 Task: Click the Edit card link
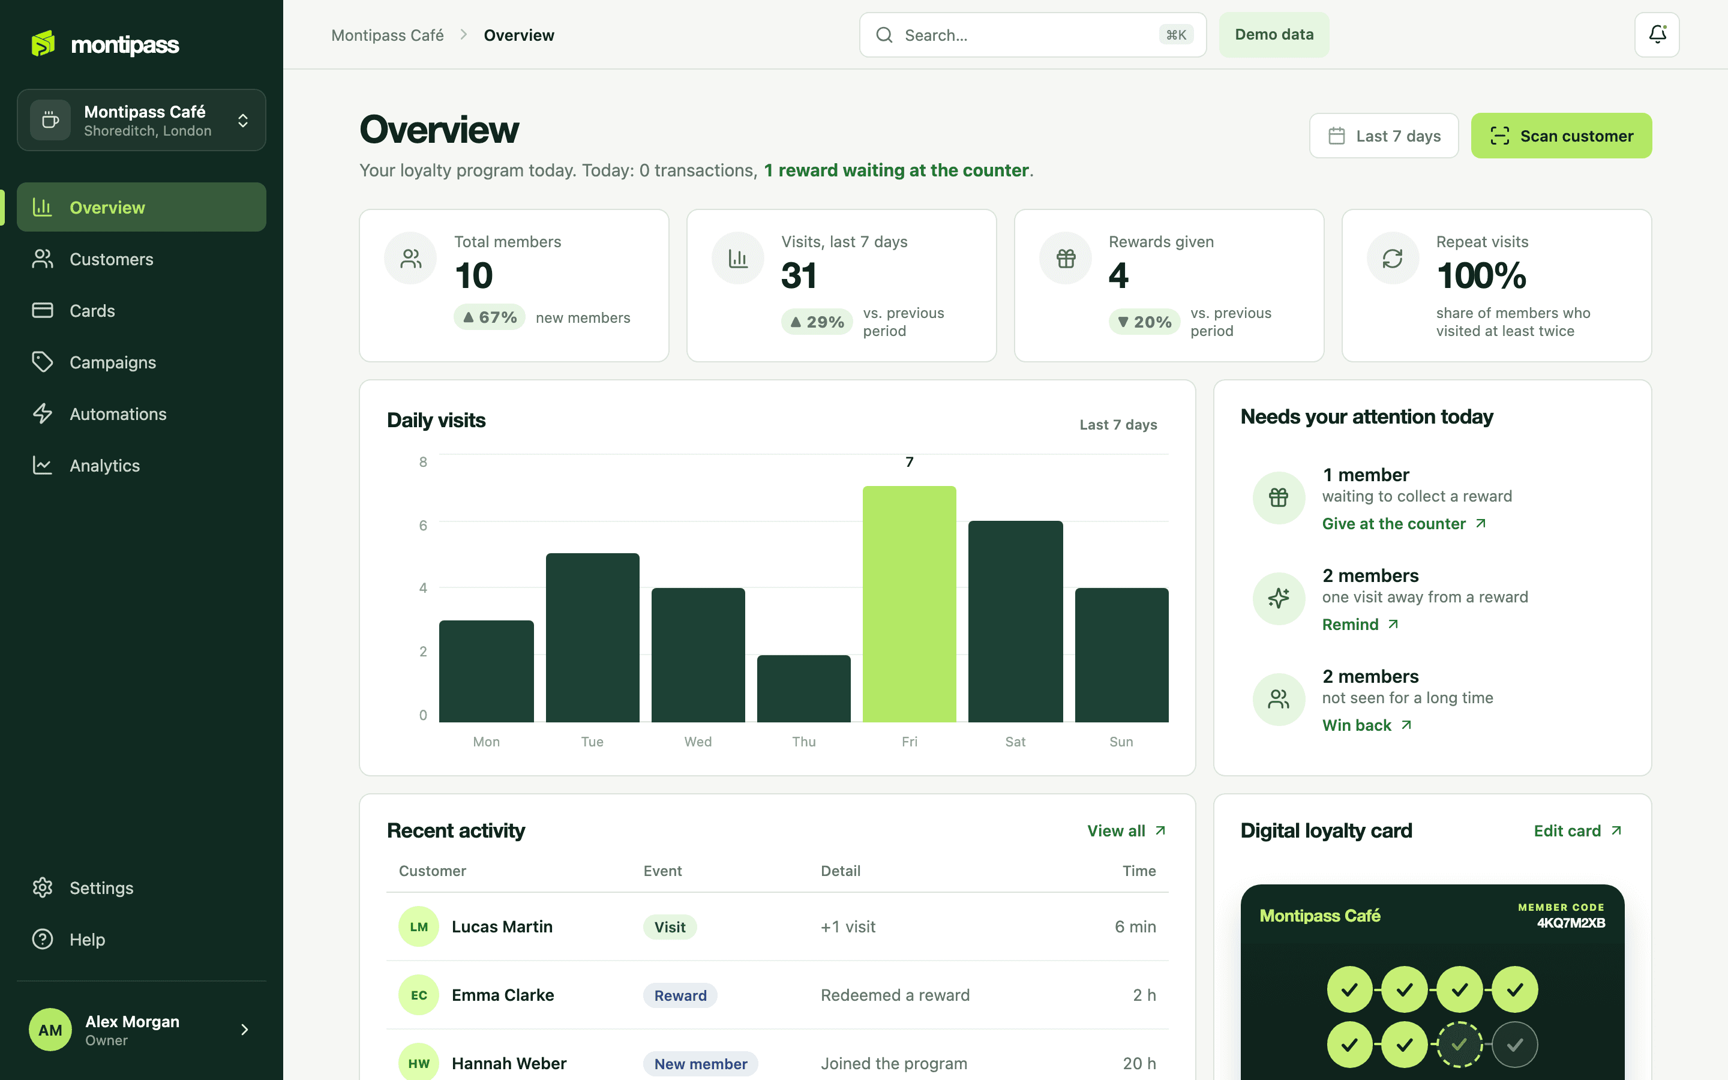pos(1578,831)
